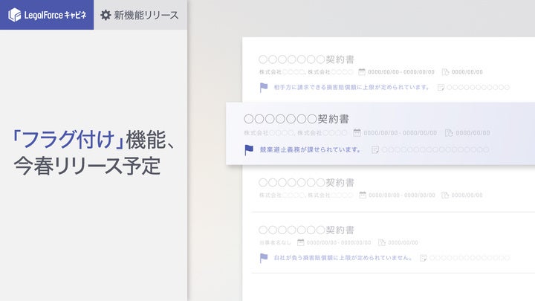Open flag text 競業避止義務が課せられています。
The height and width of the screenshot is (301, 535).
click(310, 149)
